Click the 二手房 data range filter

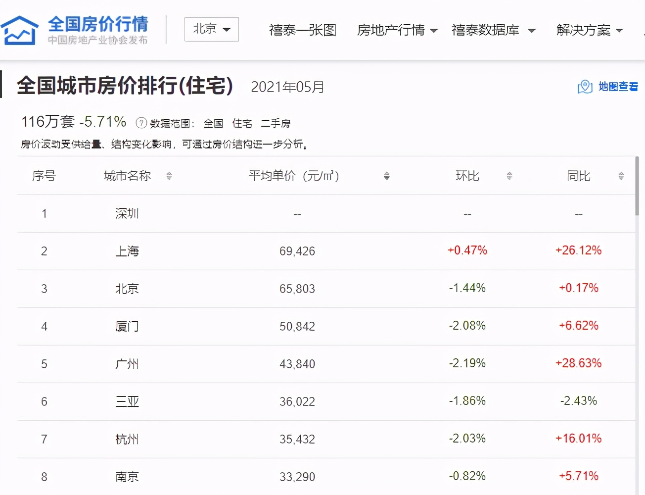pos(276,123)
